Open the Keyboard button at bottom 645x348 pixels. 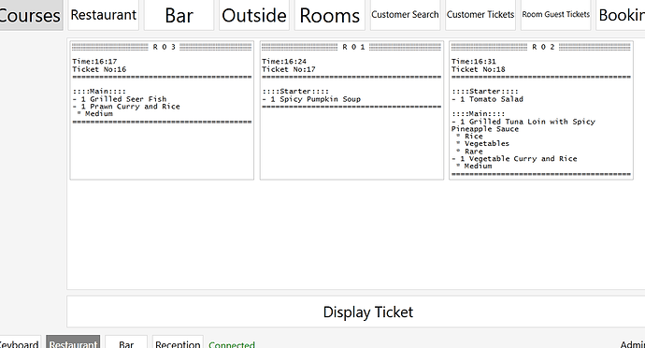21,342
